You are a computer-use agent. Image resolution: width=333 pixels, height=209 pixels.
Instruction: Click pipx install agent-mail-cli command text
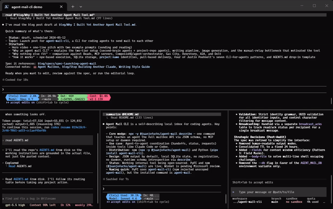(162, 152)
